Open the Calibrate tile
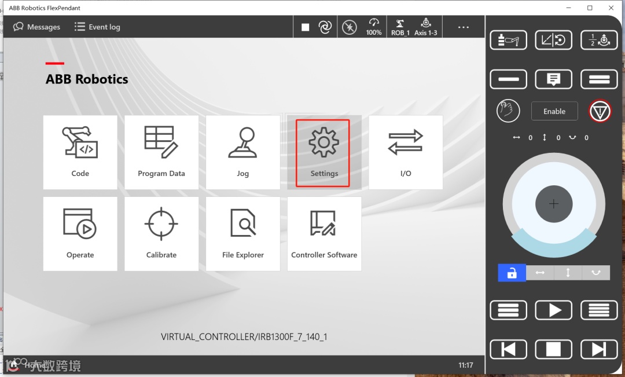This screenshot has width=625, height=377. click(x=161, y=234)
